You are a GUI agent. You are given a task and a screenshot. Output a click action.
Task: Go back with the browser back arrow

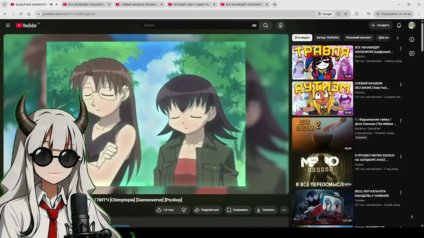5,14
